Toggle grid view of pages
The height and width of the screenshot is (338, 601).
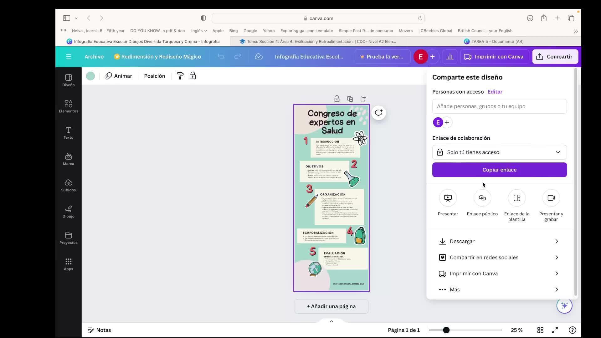click(x=540, y=330)
